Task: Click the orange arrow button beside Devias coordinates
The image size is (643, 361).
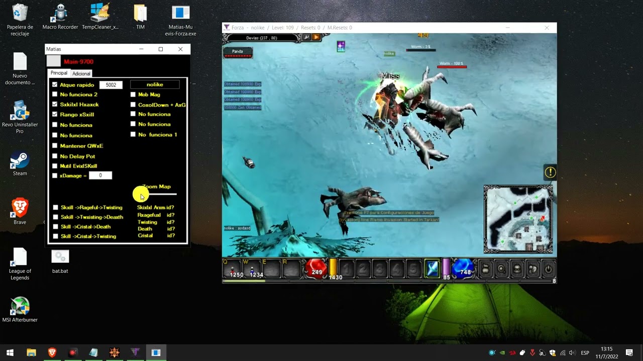Action: pos(316,37)
